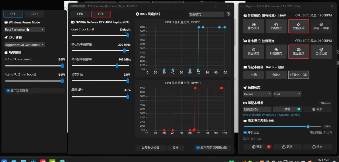Select the 增强模式 turbo button in G-Helper
The image size is (339, 162).
tap(298, 26)
